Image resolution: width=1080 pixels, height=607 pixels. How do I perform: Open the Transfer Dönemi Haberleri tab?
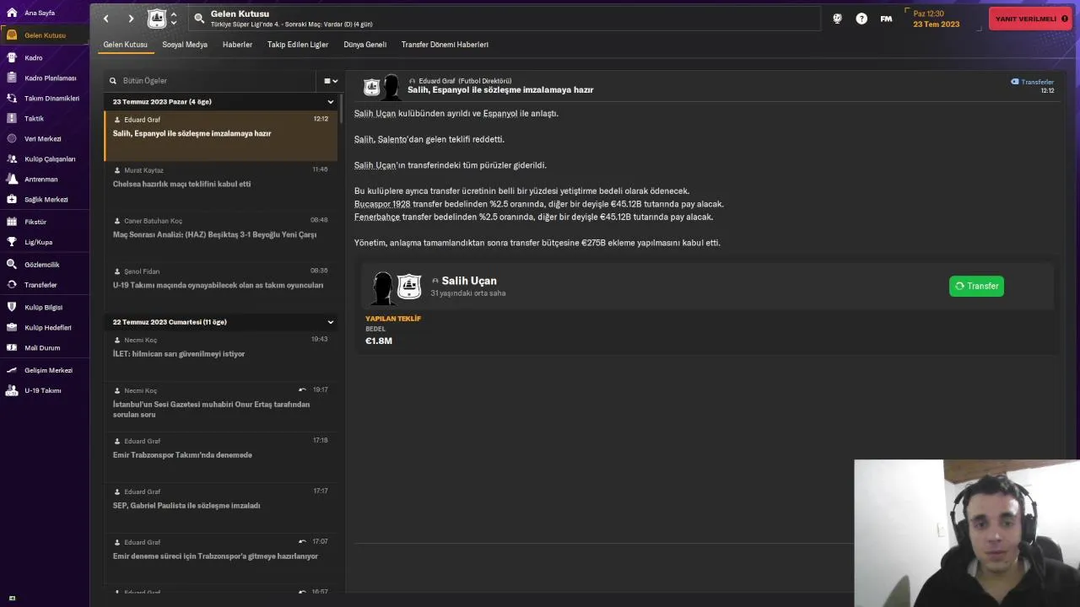(x=445, y=45)
